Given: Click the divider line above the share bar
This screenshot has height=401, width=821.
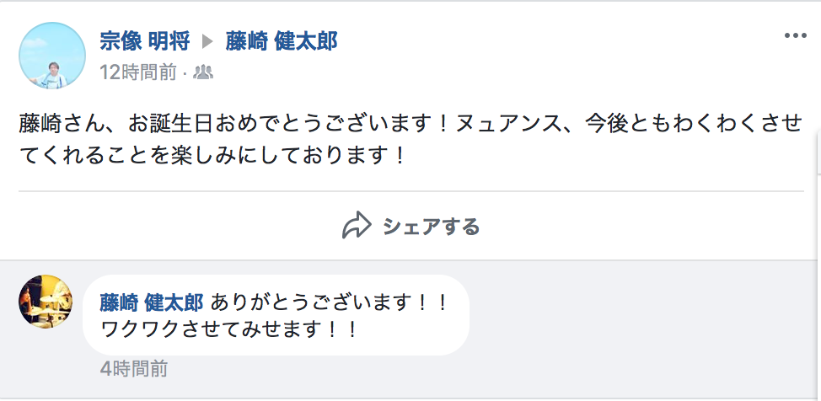Looking at the screenshot, I should point(410,192).
